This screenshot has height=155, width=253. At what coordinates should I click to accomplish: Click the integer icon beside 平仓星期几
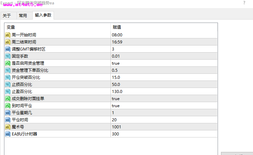tap(8, 113)
